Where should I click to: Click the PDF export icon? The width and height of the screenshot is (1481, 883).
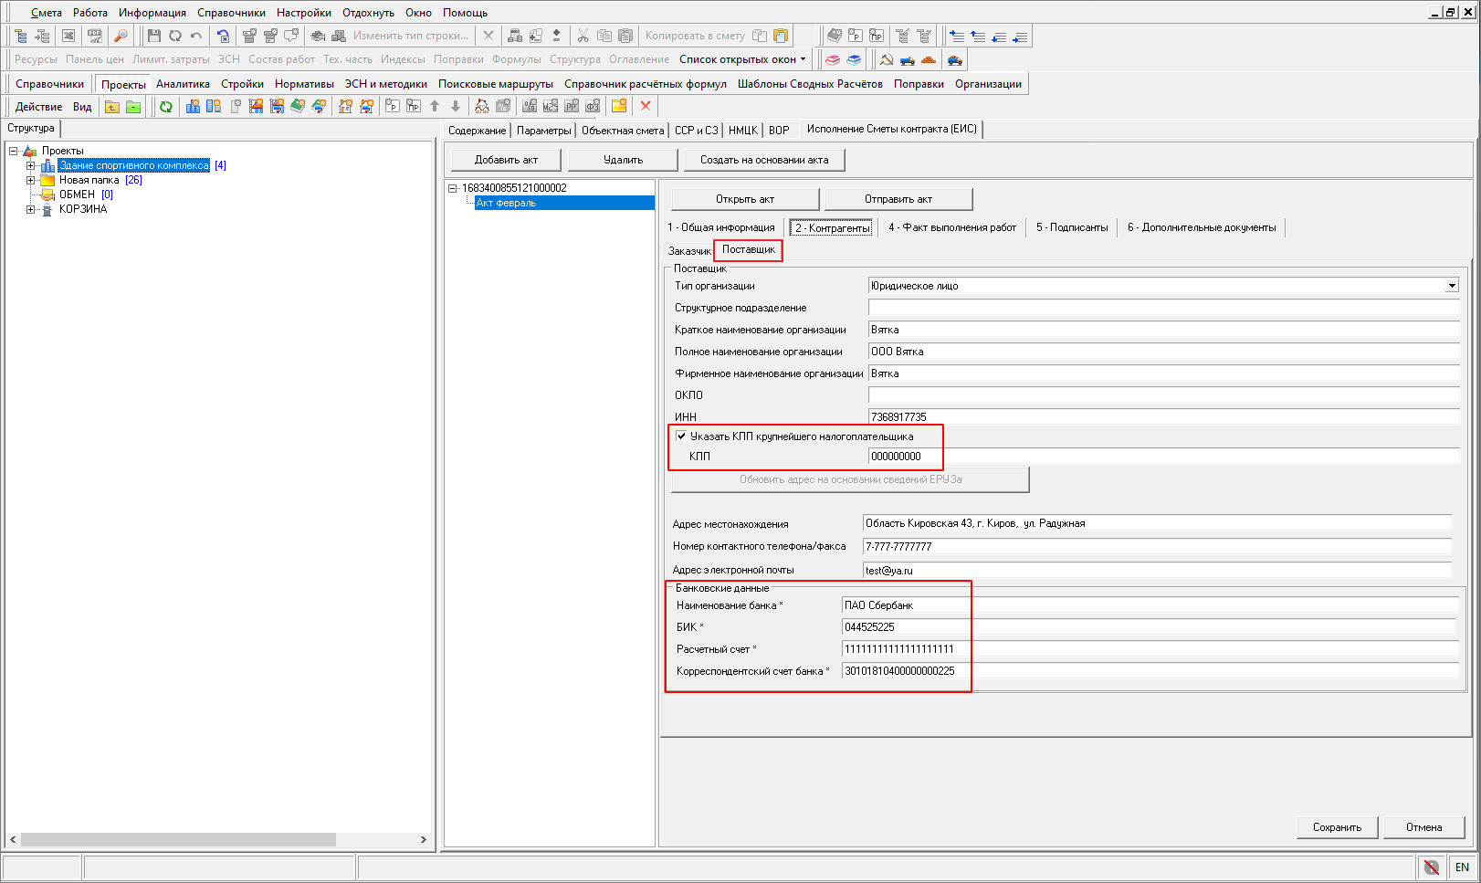(x=94, y=36)
